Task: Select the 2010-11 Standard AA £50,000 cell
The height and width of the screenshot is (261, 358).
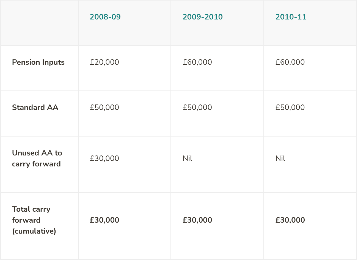Action: click(x=290, y=107)
